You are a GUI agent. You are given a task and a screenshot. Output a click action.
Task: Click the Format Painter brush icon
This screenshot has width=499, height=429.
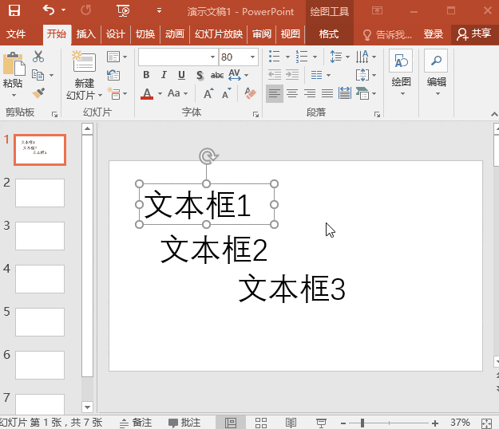[x=38, y=93]
